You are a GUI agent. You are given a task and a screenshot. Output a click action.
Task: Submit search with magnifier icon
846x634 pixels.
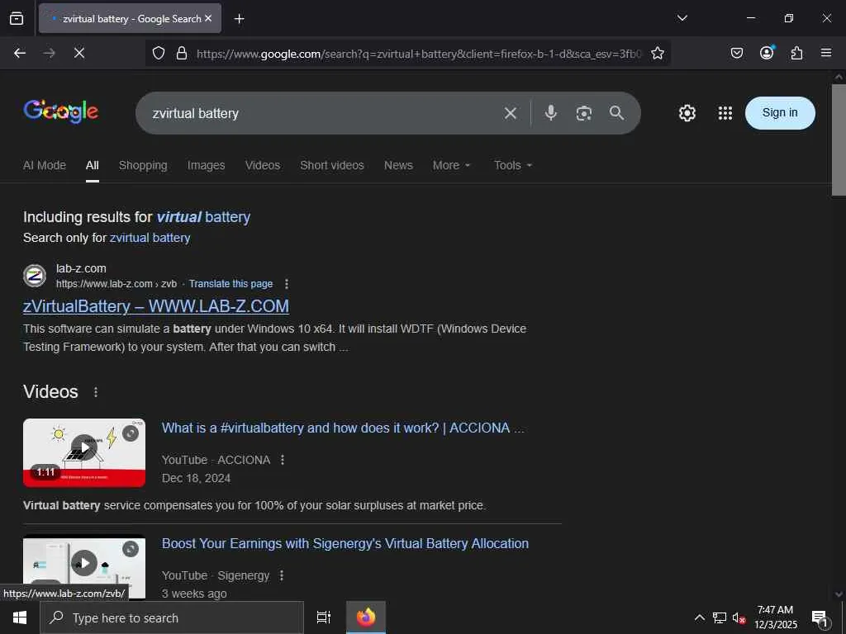click(x=616, y=112)
